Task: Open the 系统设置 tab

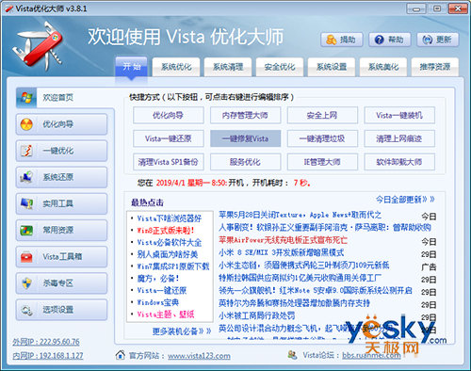Action: [x=332, y=67]
